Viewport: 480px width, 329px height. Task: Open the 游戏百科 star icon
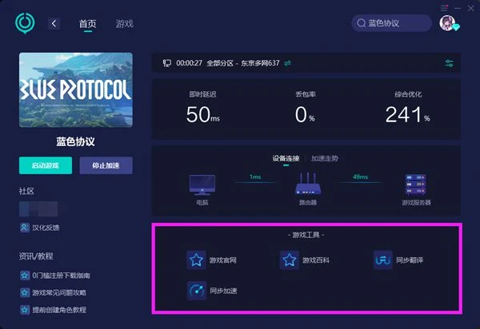[290, 260]
